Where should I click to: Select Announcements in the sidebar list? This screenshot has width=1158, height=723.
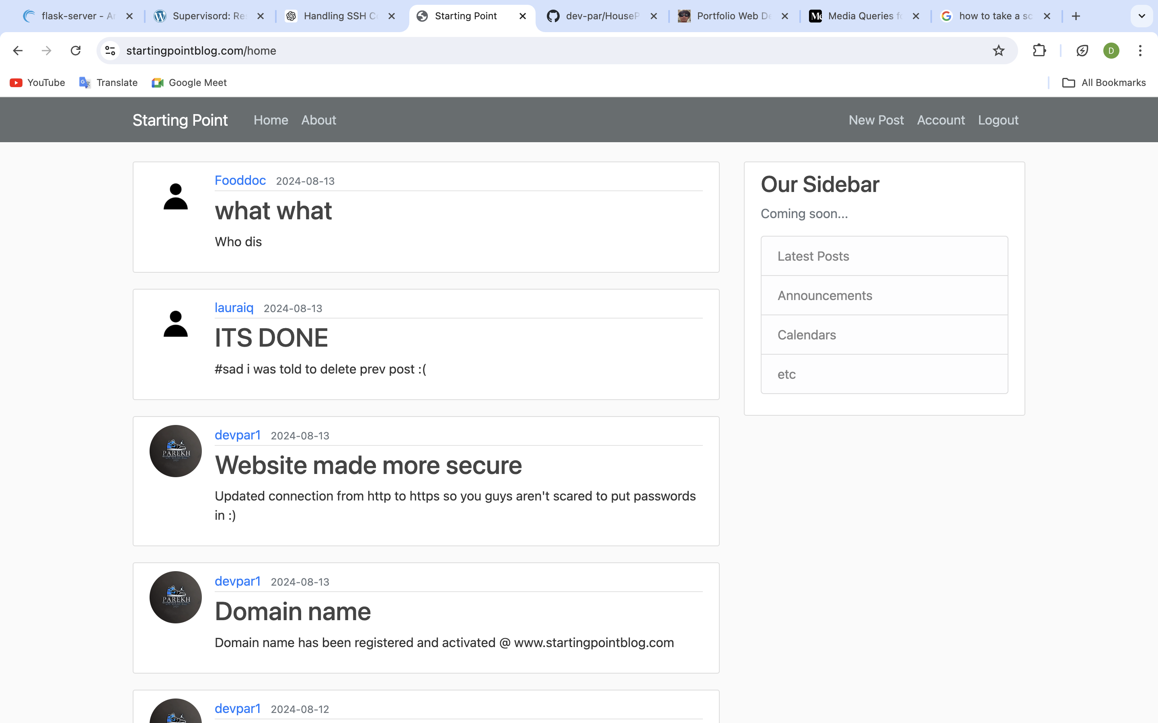click(825, 296)
